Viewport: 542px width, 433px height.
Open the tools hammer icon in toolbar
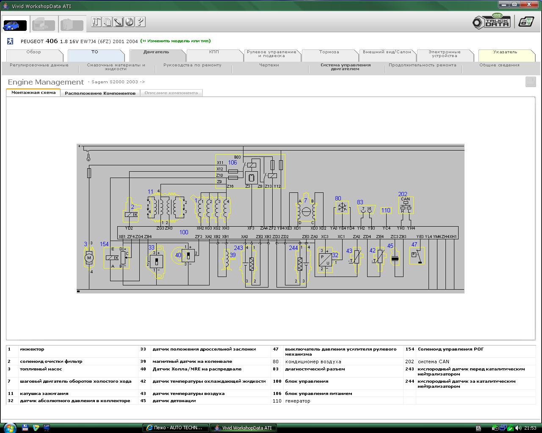(97, 22)
